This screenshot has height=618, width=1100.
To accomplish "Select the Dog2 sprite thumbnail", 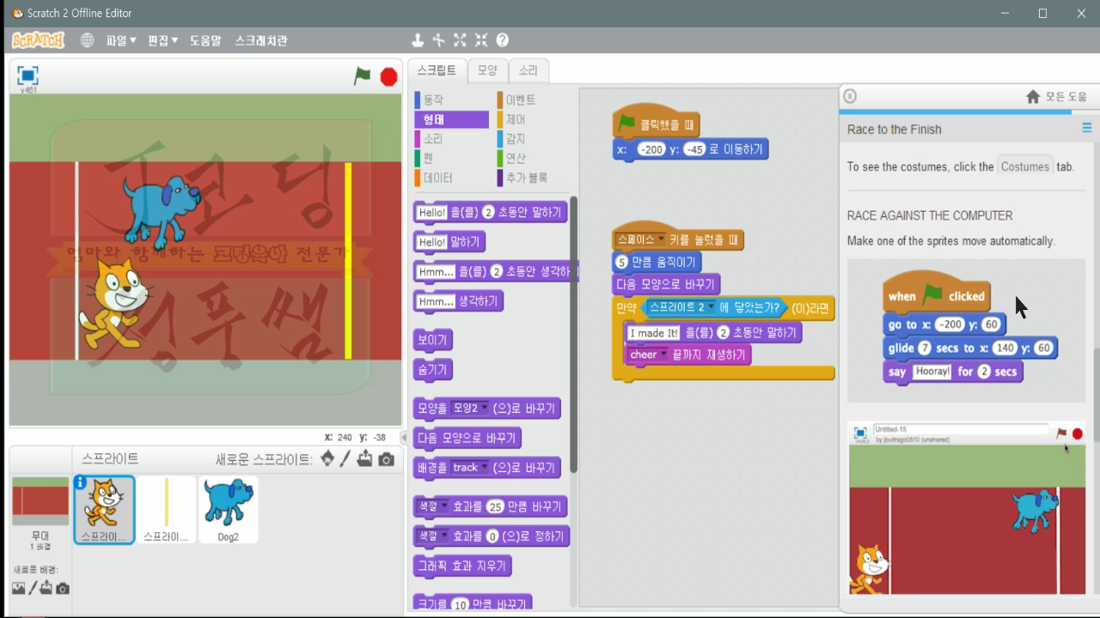I will 228,510.
